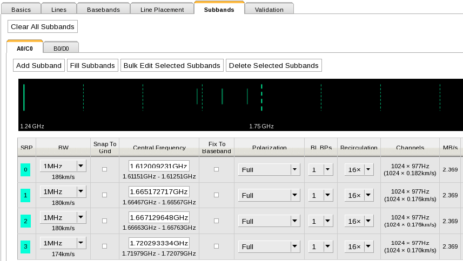Open Polarization dropdown for subband 1
Screen dimensions: 463x261
tap(269, 195)
